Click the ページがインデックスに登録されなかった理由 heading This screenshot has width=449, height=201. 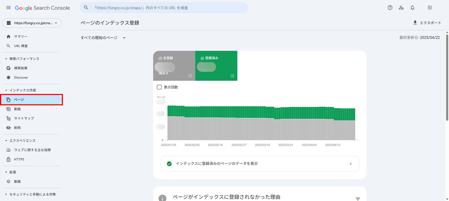tap(226, 197)
